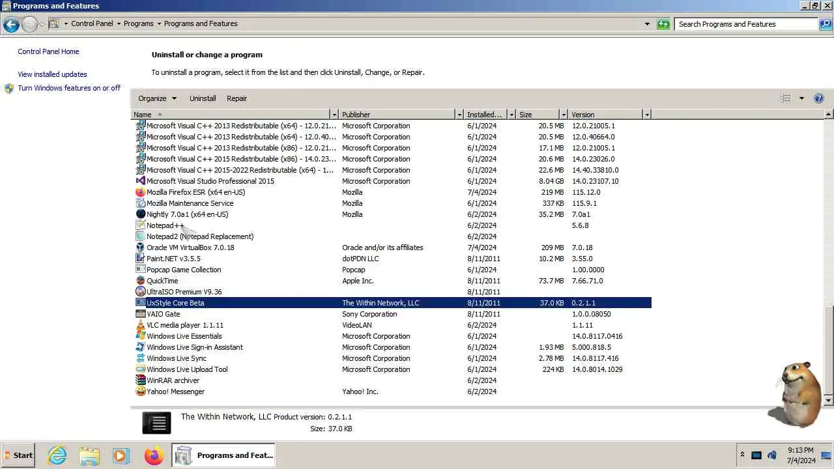
Task: Click the Start button
Action: [18, 455]
